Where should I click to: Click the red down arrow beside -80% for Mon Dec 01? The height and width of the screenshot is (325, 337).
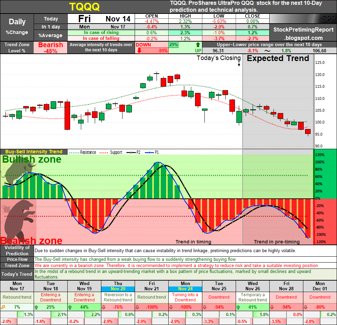306,307
